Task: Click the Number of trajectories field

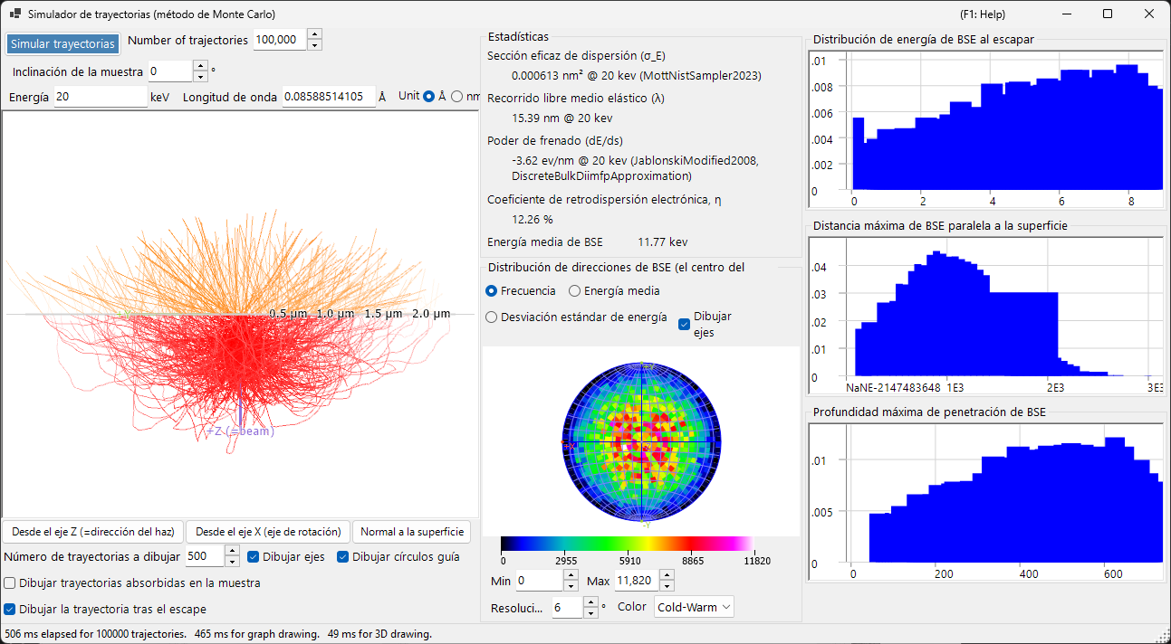Action: 280,40
